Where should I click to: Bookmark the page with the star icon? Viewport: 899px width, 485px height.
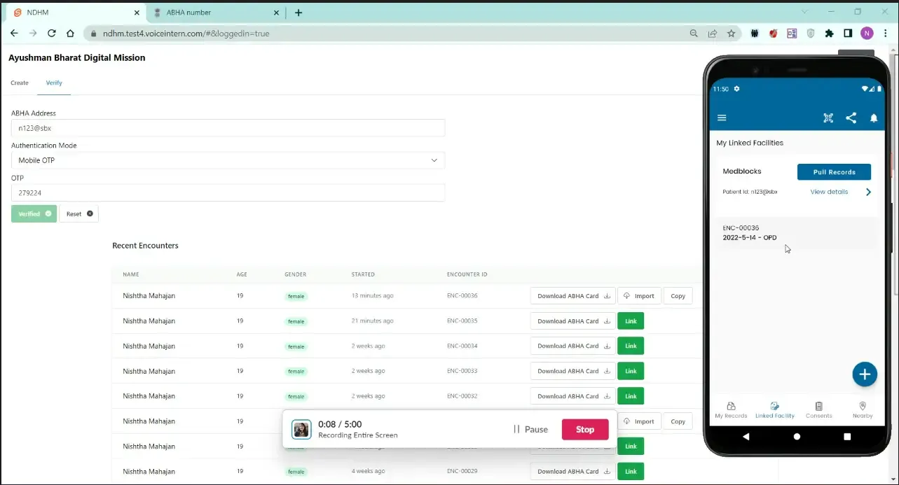pos(730,33)
